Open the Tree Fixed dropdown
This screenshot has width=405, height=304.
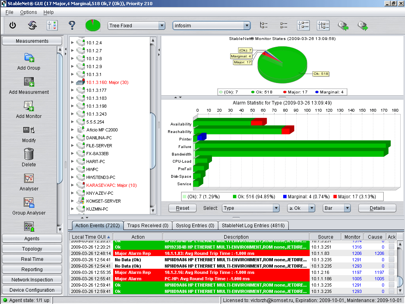136,25
